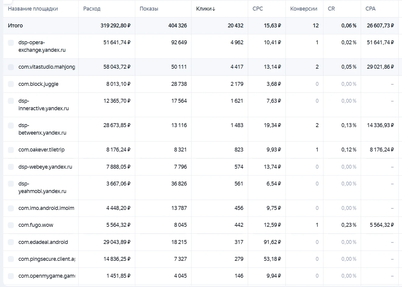The width and height of the screenshot is (402, 287).
Task: Check the box for com.edadeal.android
Action: [x=11, y=242]
